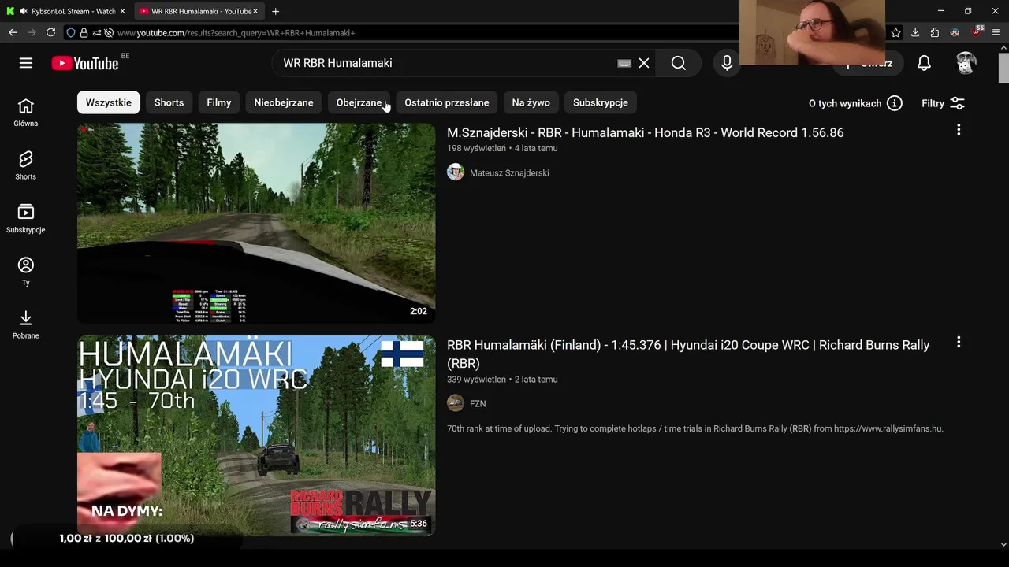Select the Na żywo filter chip
This screenshot has height=567, width=1009.
click(531, 102)
